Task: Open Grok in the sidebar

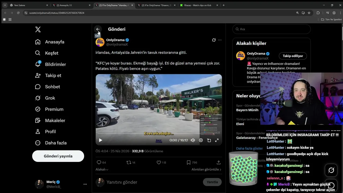Action: click(45, 98)
